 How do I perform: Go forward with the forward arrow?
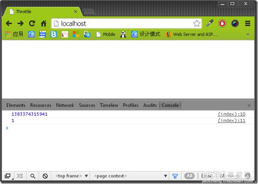point(21,24)
